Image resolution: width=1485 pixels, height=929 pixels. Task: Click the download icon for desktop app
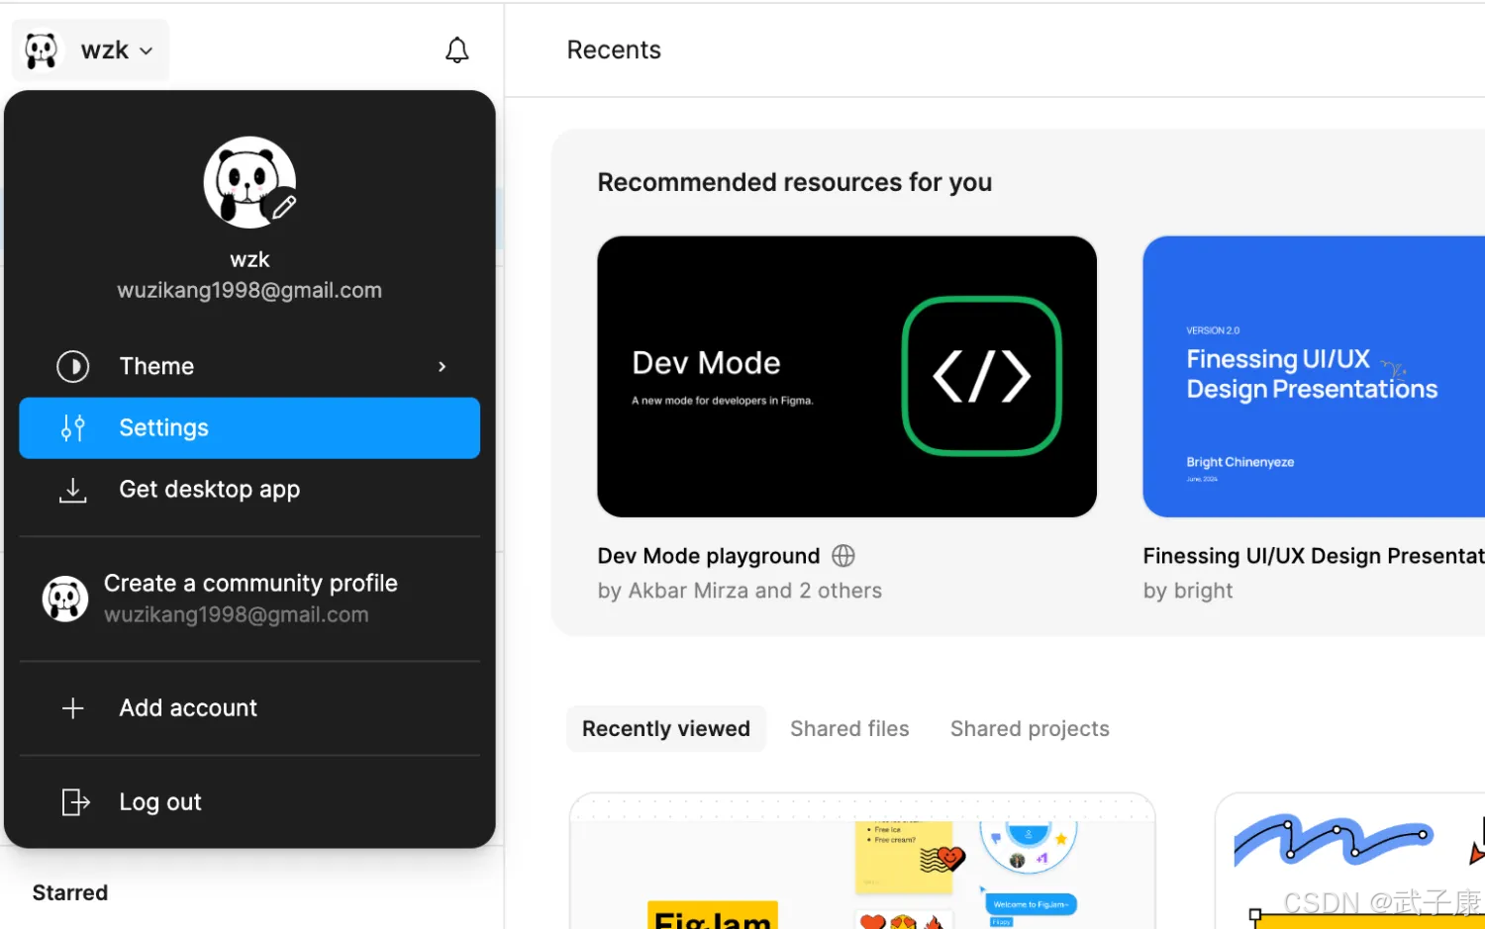73,490
